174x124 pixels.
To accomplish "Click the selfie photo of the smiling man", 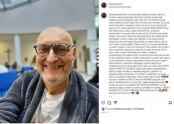I will (x=49, y=61).
